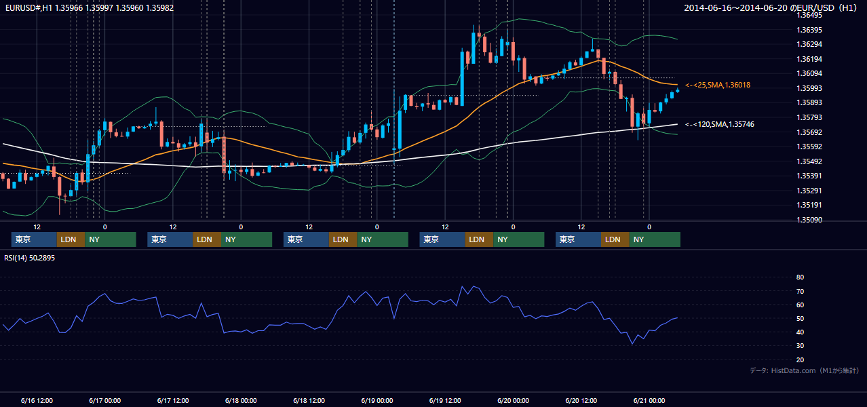Click price axis label 1.35592

pos(809,147)
